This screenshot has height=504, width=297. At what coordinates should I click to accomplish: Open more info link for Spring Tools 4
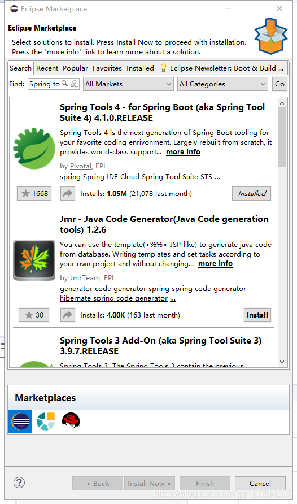[183, 152]
